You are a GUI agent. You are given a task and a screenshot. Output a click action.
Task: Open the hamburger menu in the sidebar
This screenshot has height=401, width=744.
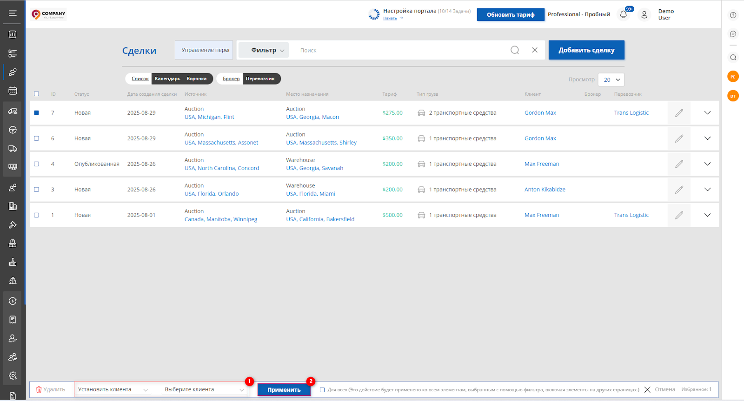(13, 13)
